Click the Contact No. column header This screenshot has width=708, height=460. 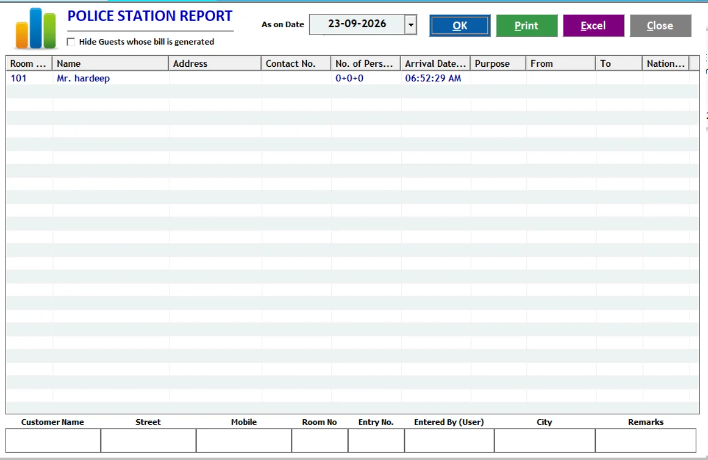point(296,63)
